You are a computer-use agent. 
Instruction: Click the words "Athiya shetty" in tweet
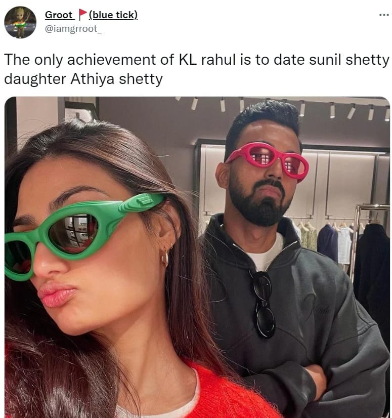[x=116, y=79]
